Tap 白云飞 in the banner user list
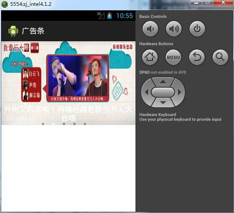This screenshot has width=234, height=213. pyautogui.click(x=31, y=74)
